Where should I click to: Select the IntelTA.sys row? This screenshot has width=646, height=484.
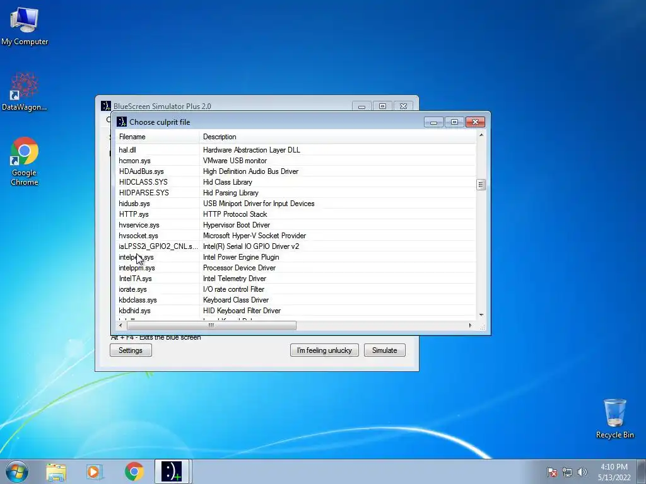(295, 278)
